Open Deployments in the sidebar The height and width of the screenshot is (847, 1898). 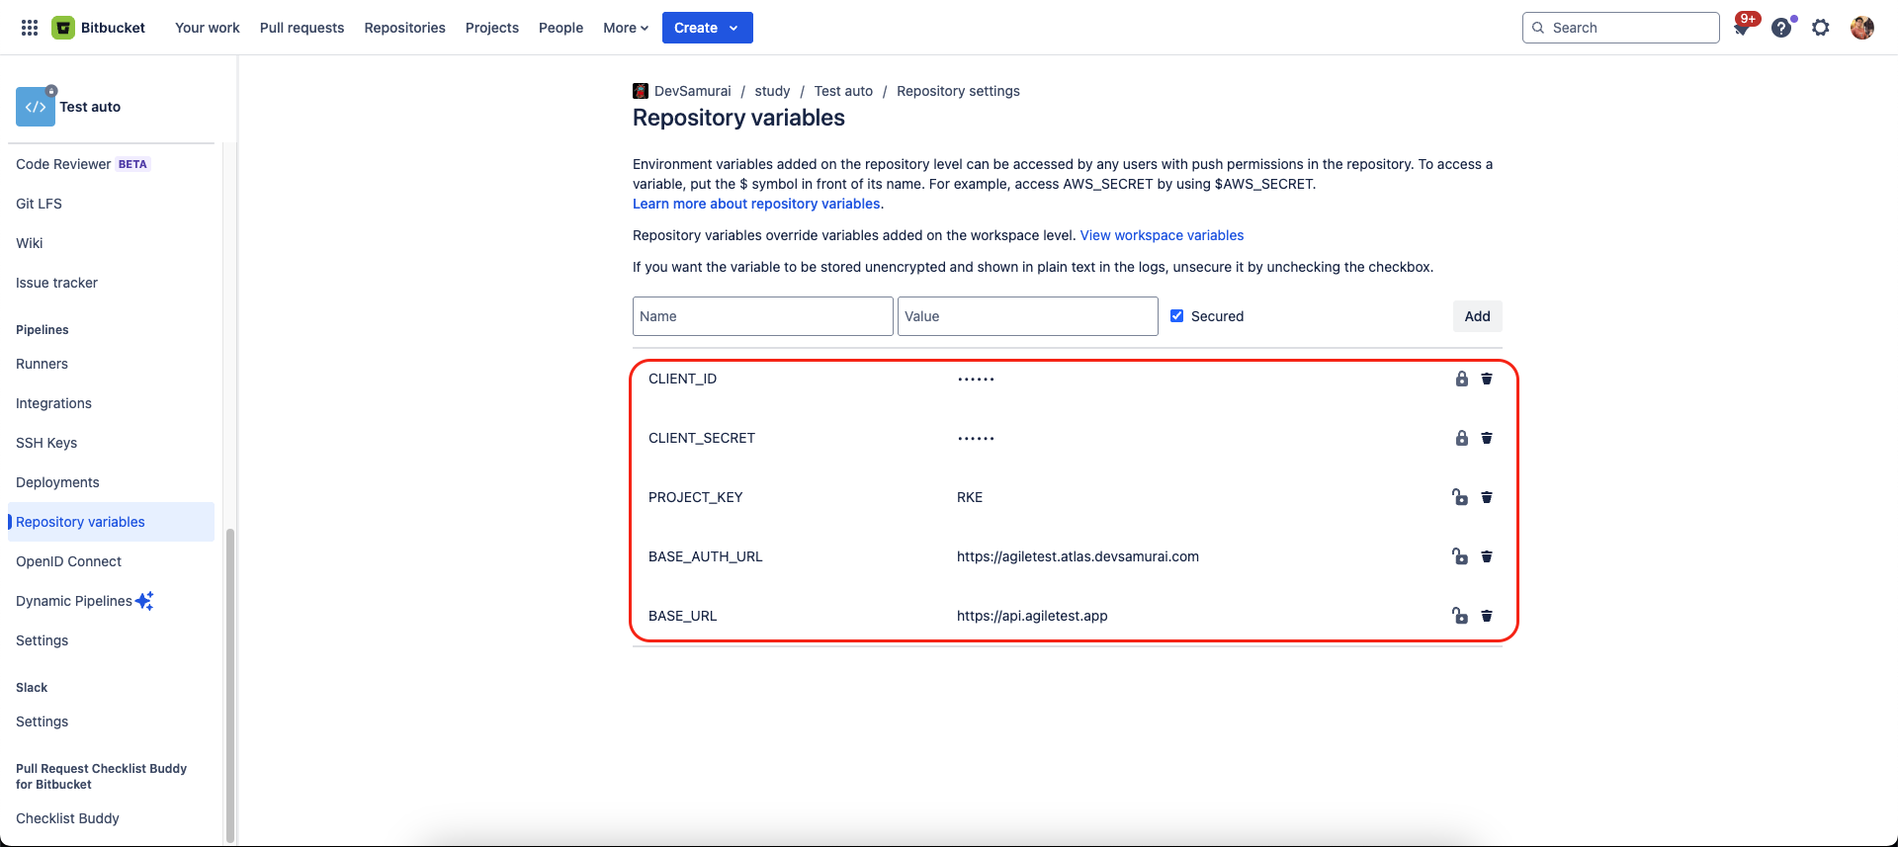[57, 482]
